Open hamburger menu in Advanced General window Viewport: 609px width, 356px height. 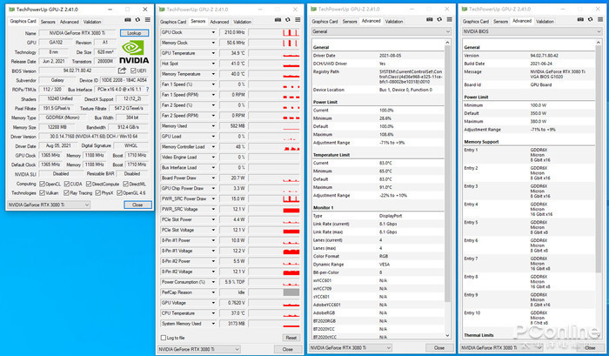450,19
